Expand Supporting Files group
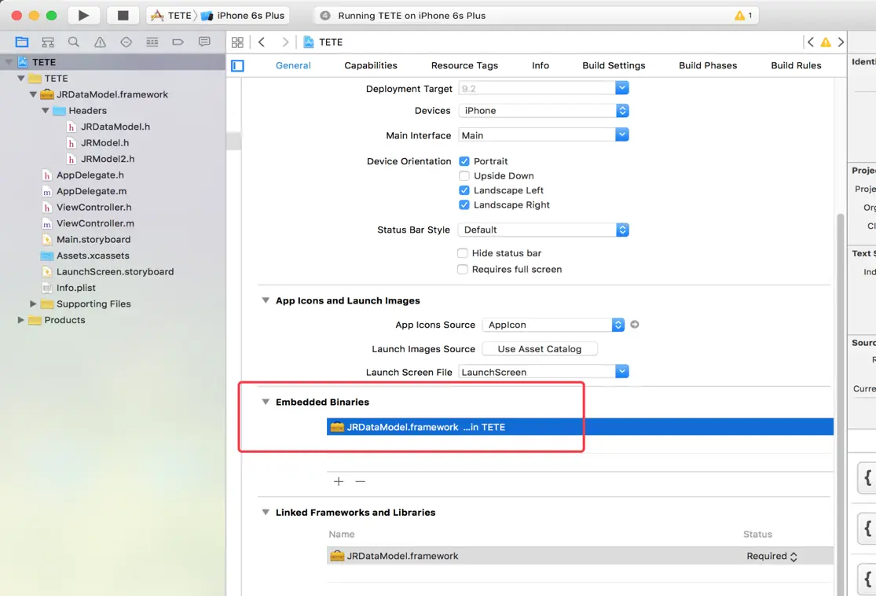 pyautogui.click(x=33, y=304)
